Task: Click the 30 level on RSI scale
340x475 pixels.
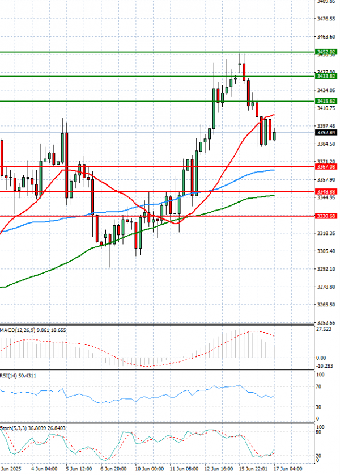Action: point(318,407)
